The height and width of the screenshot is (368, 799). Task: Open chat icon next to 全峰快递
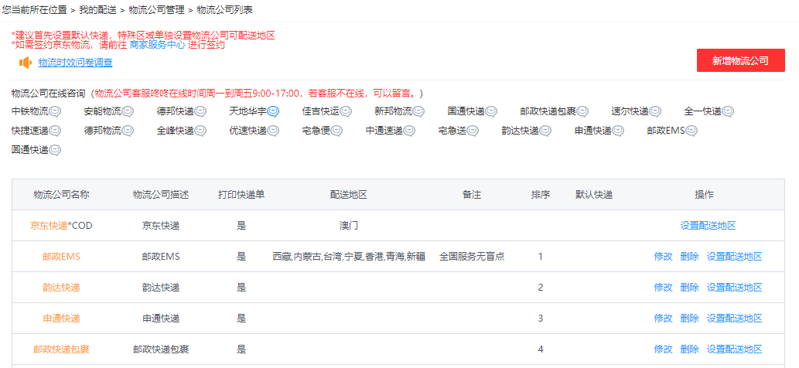point(200,131)
